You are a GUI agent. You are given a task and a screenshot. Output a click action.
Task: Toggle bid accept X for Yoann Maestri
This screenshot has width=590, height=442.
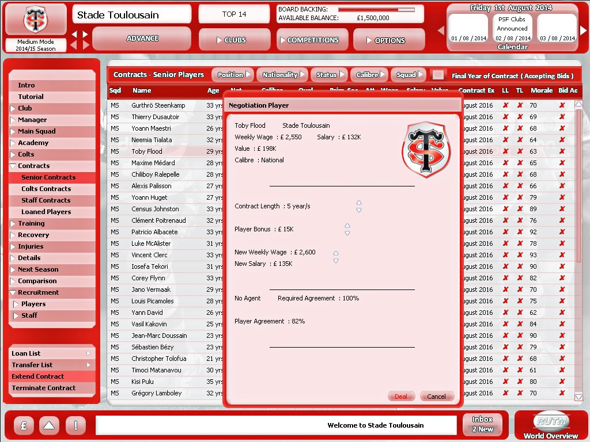tap(562, 128)
